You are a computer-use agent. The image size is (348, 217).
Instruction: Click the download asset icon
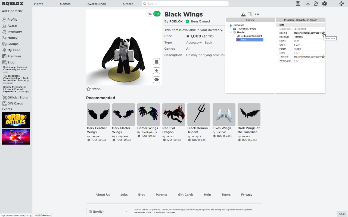click(243, 14)
